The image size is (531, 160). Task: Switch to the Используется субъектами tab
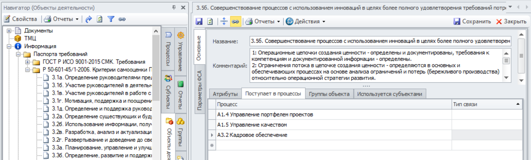coord(389,94)
